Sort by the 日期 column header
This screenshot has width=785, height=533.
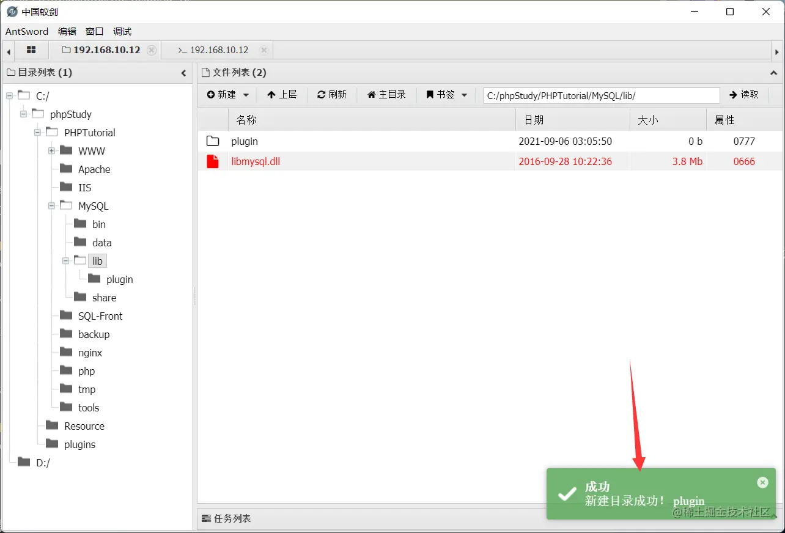(573, 120)
